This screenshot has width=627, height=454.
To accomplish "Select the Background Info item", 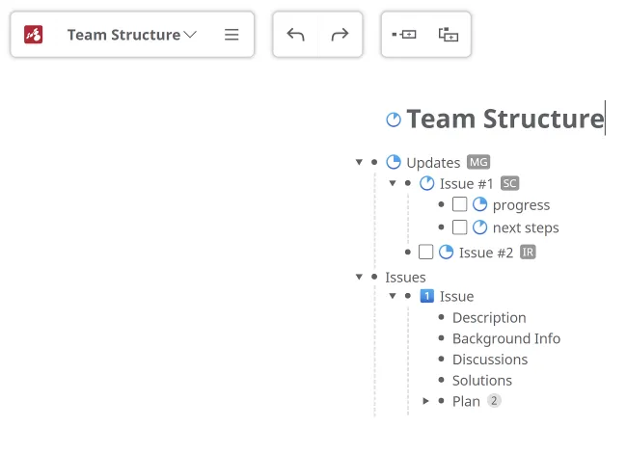I will pyautogui.click(x=505, y=338).
